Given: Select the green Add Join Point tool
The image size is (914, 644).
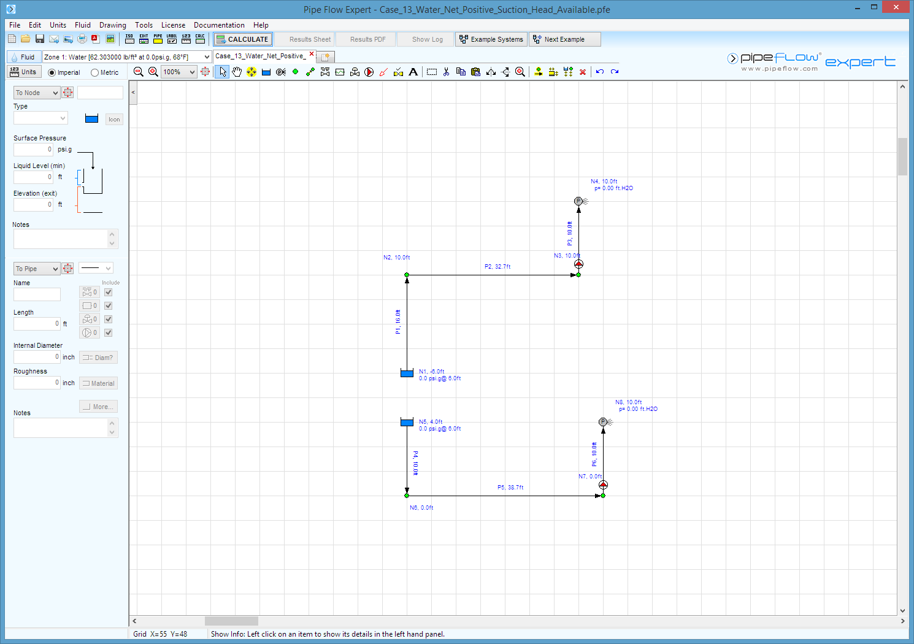Looking at the screenshot, I should pos(296,72).
